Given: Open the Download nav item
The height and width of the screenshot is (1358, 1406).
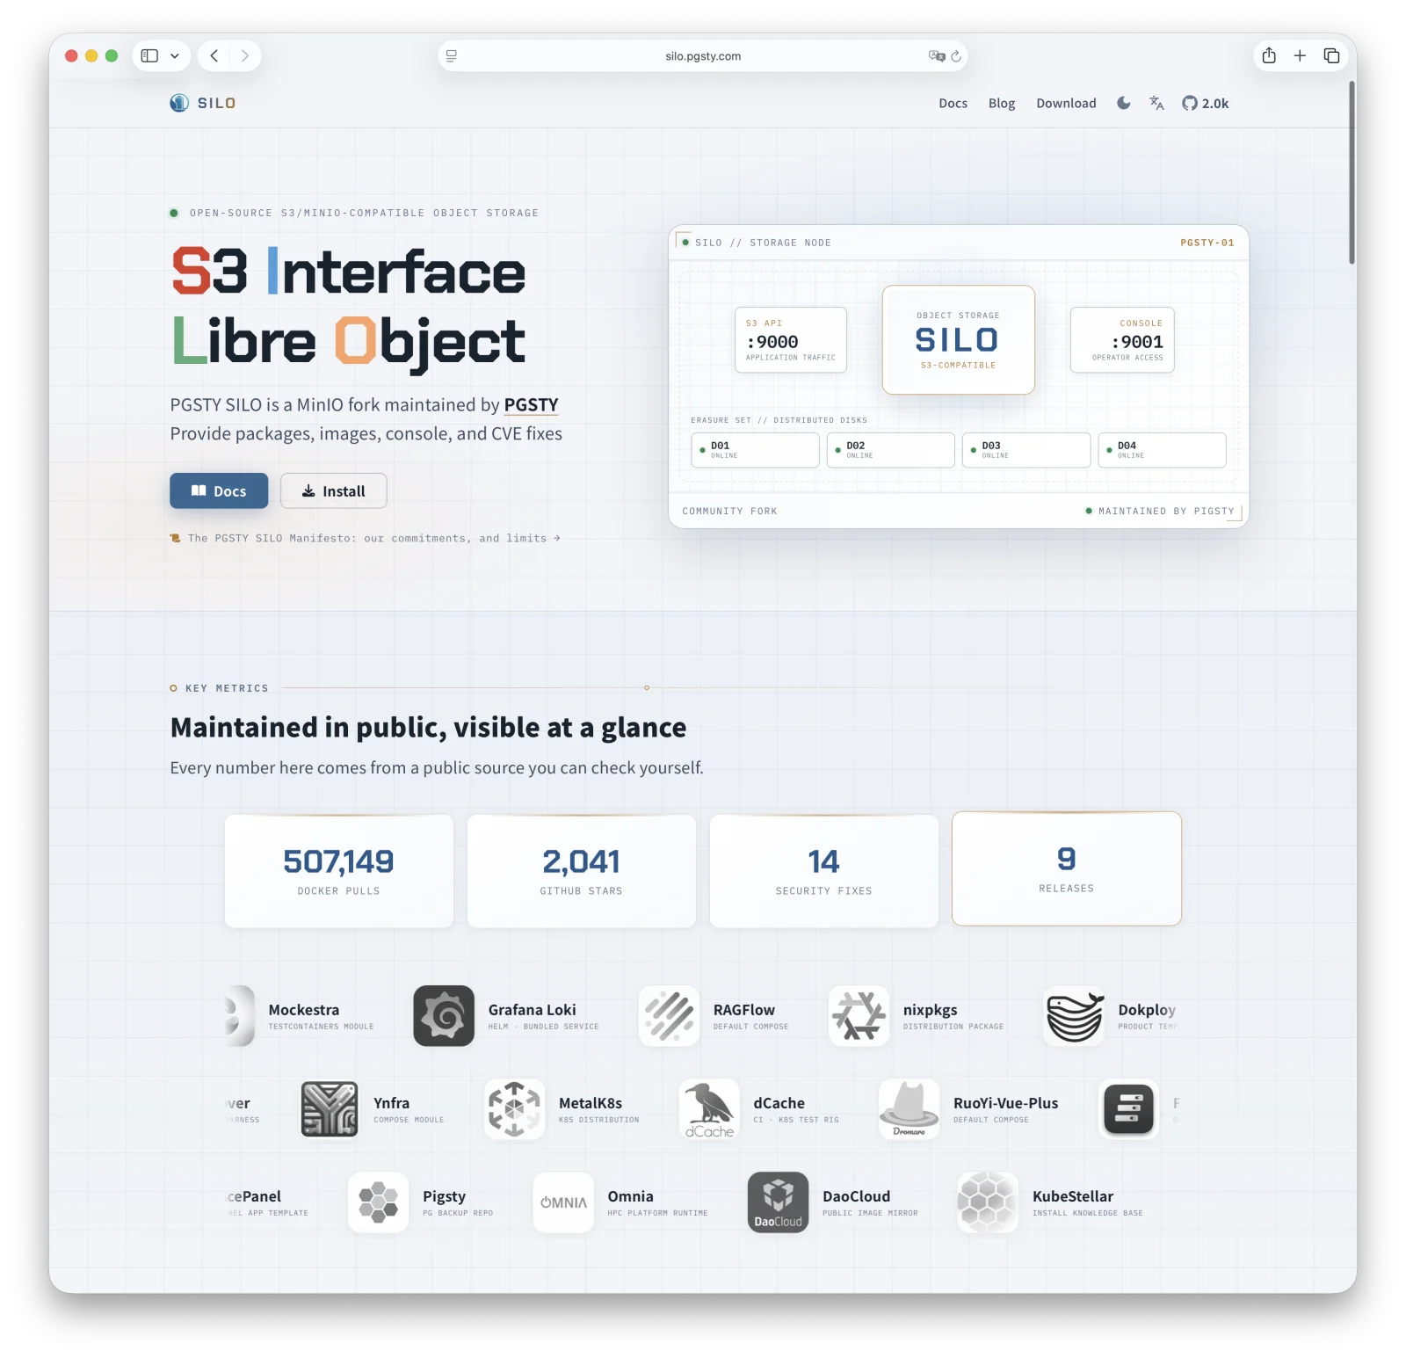Looking at the screenshot, I should [x=1066, y=103].
